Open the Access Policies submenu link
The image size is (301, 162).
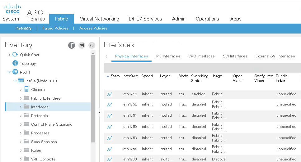click(93, 28)
